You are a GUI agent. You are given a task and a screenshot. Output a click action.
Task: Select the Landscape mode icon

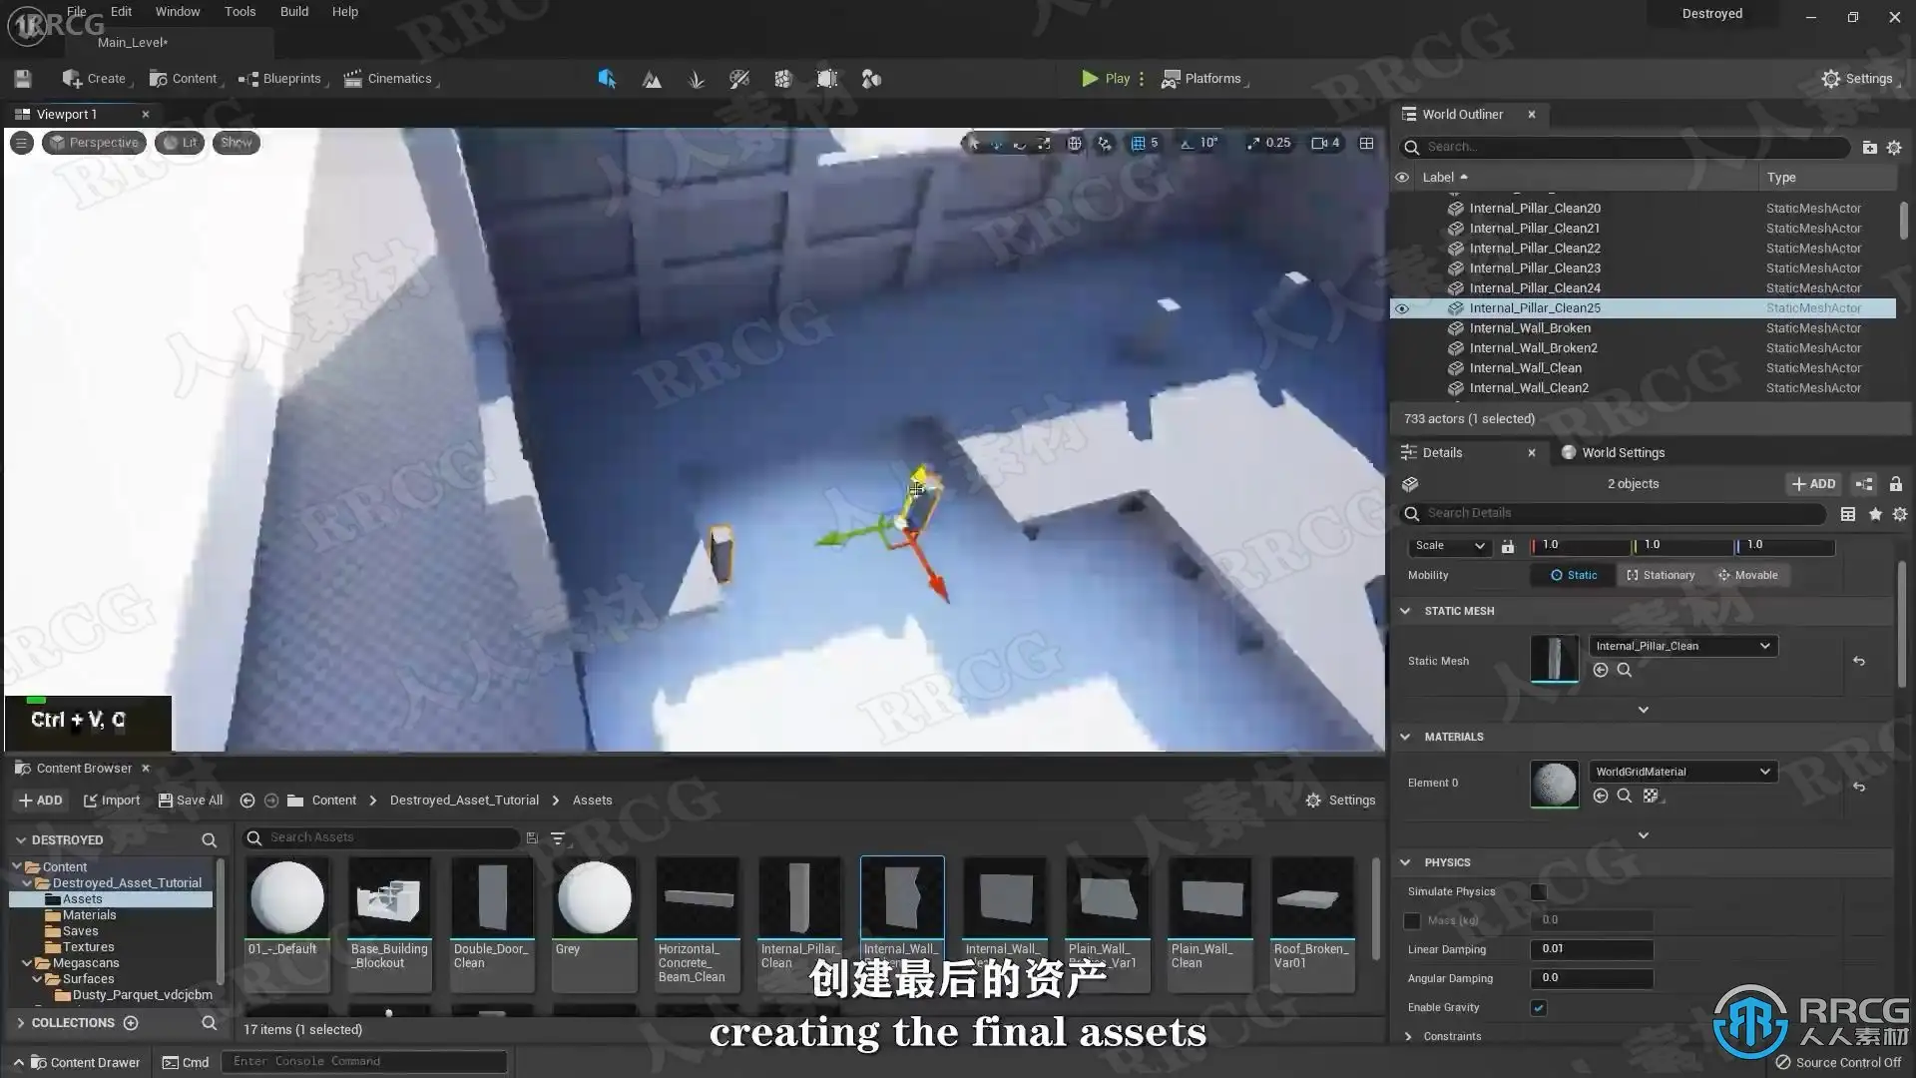(x=652, y=79)
